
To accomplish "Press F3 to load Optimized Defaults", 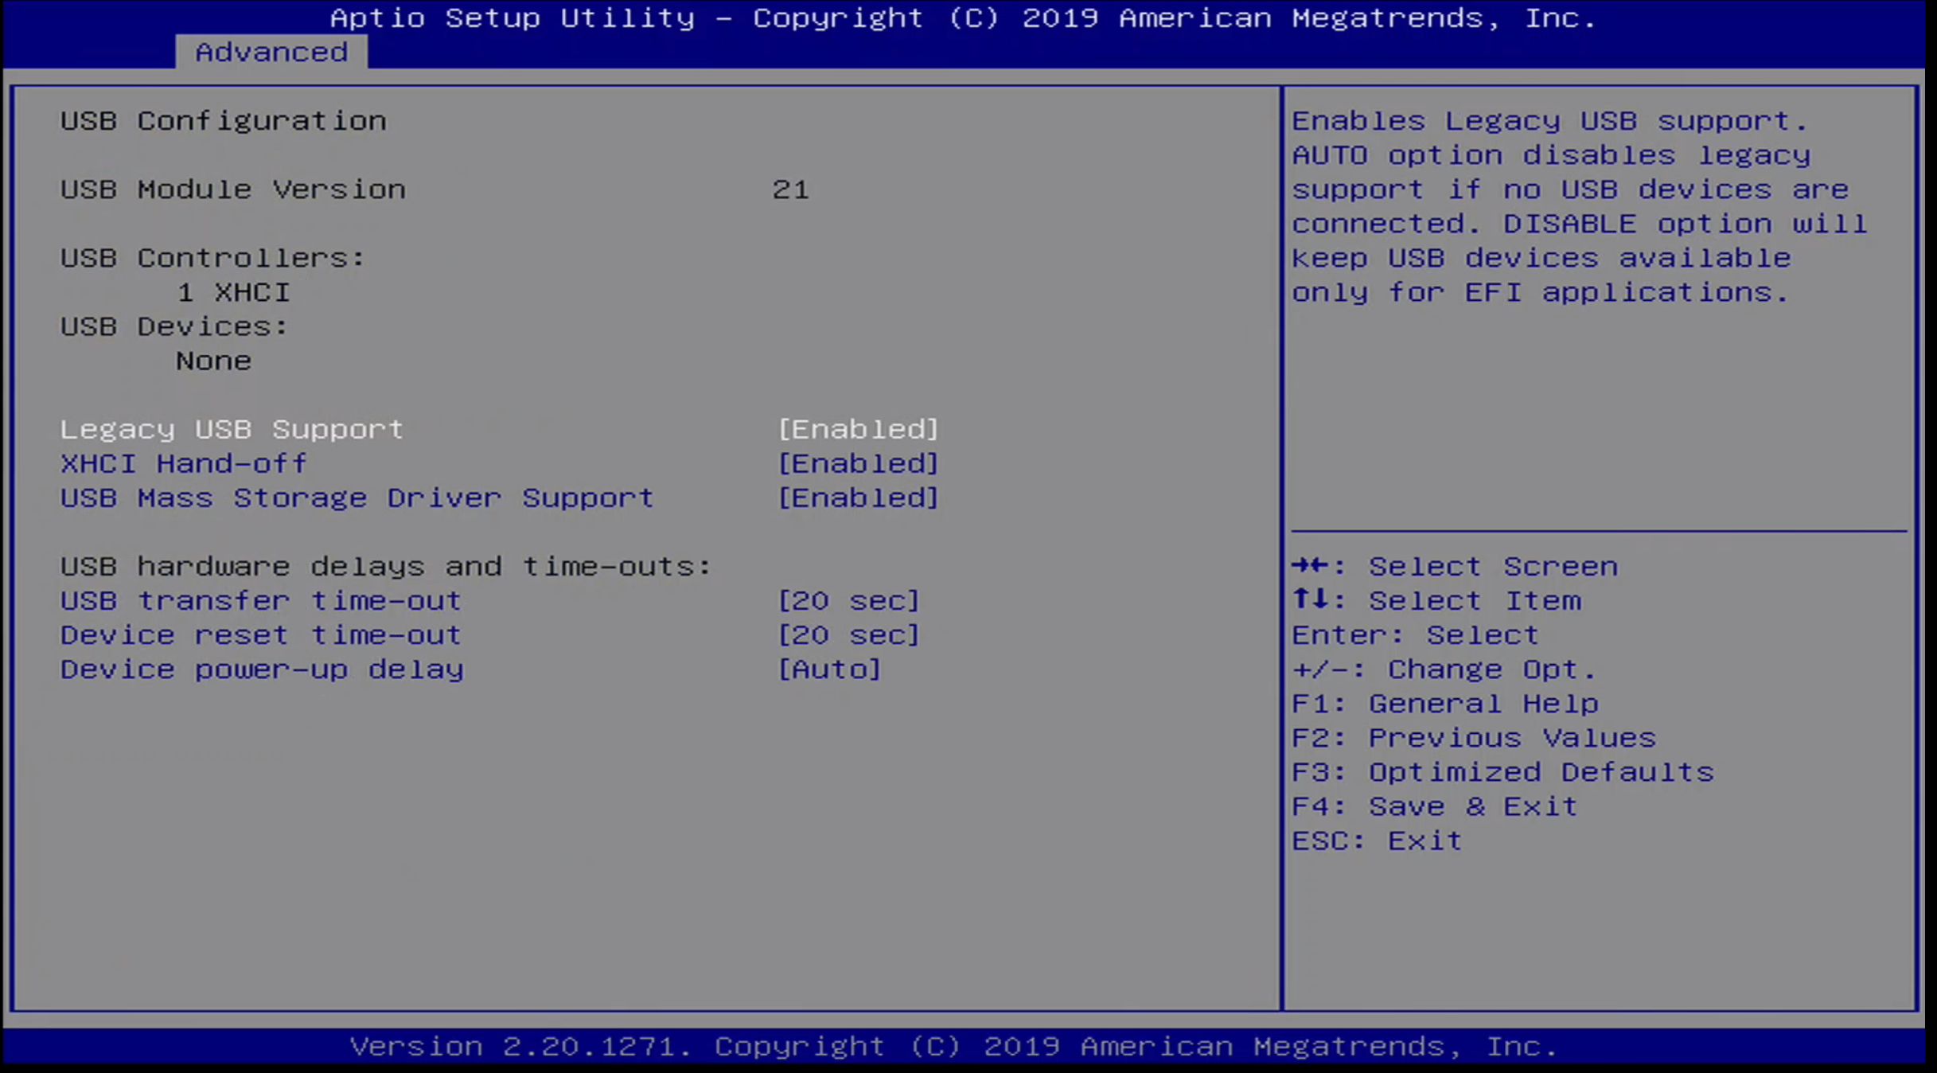I will pos(1502,771).
